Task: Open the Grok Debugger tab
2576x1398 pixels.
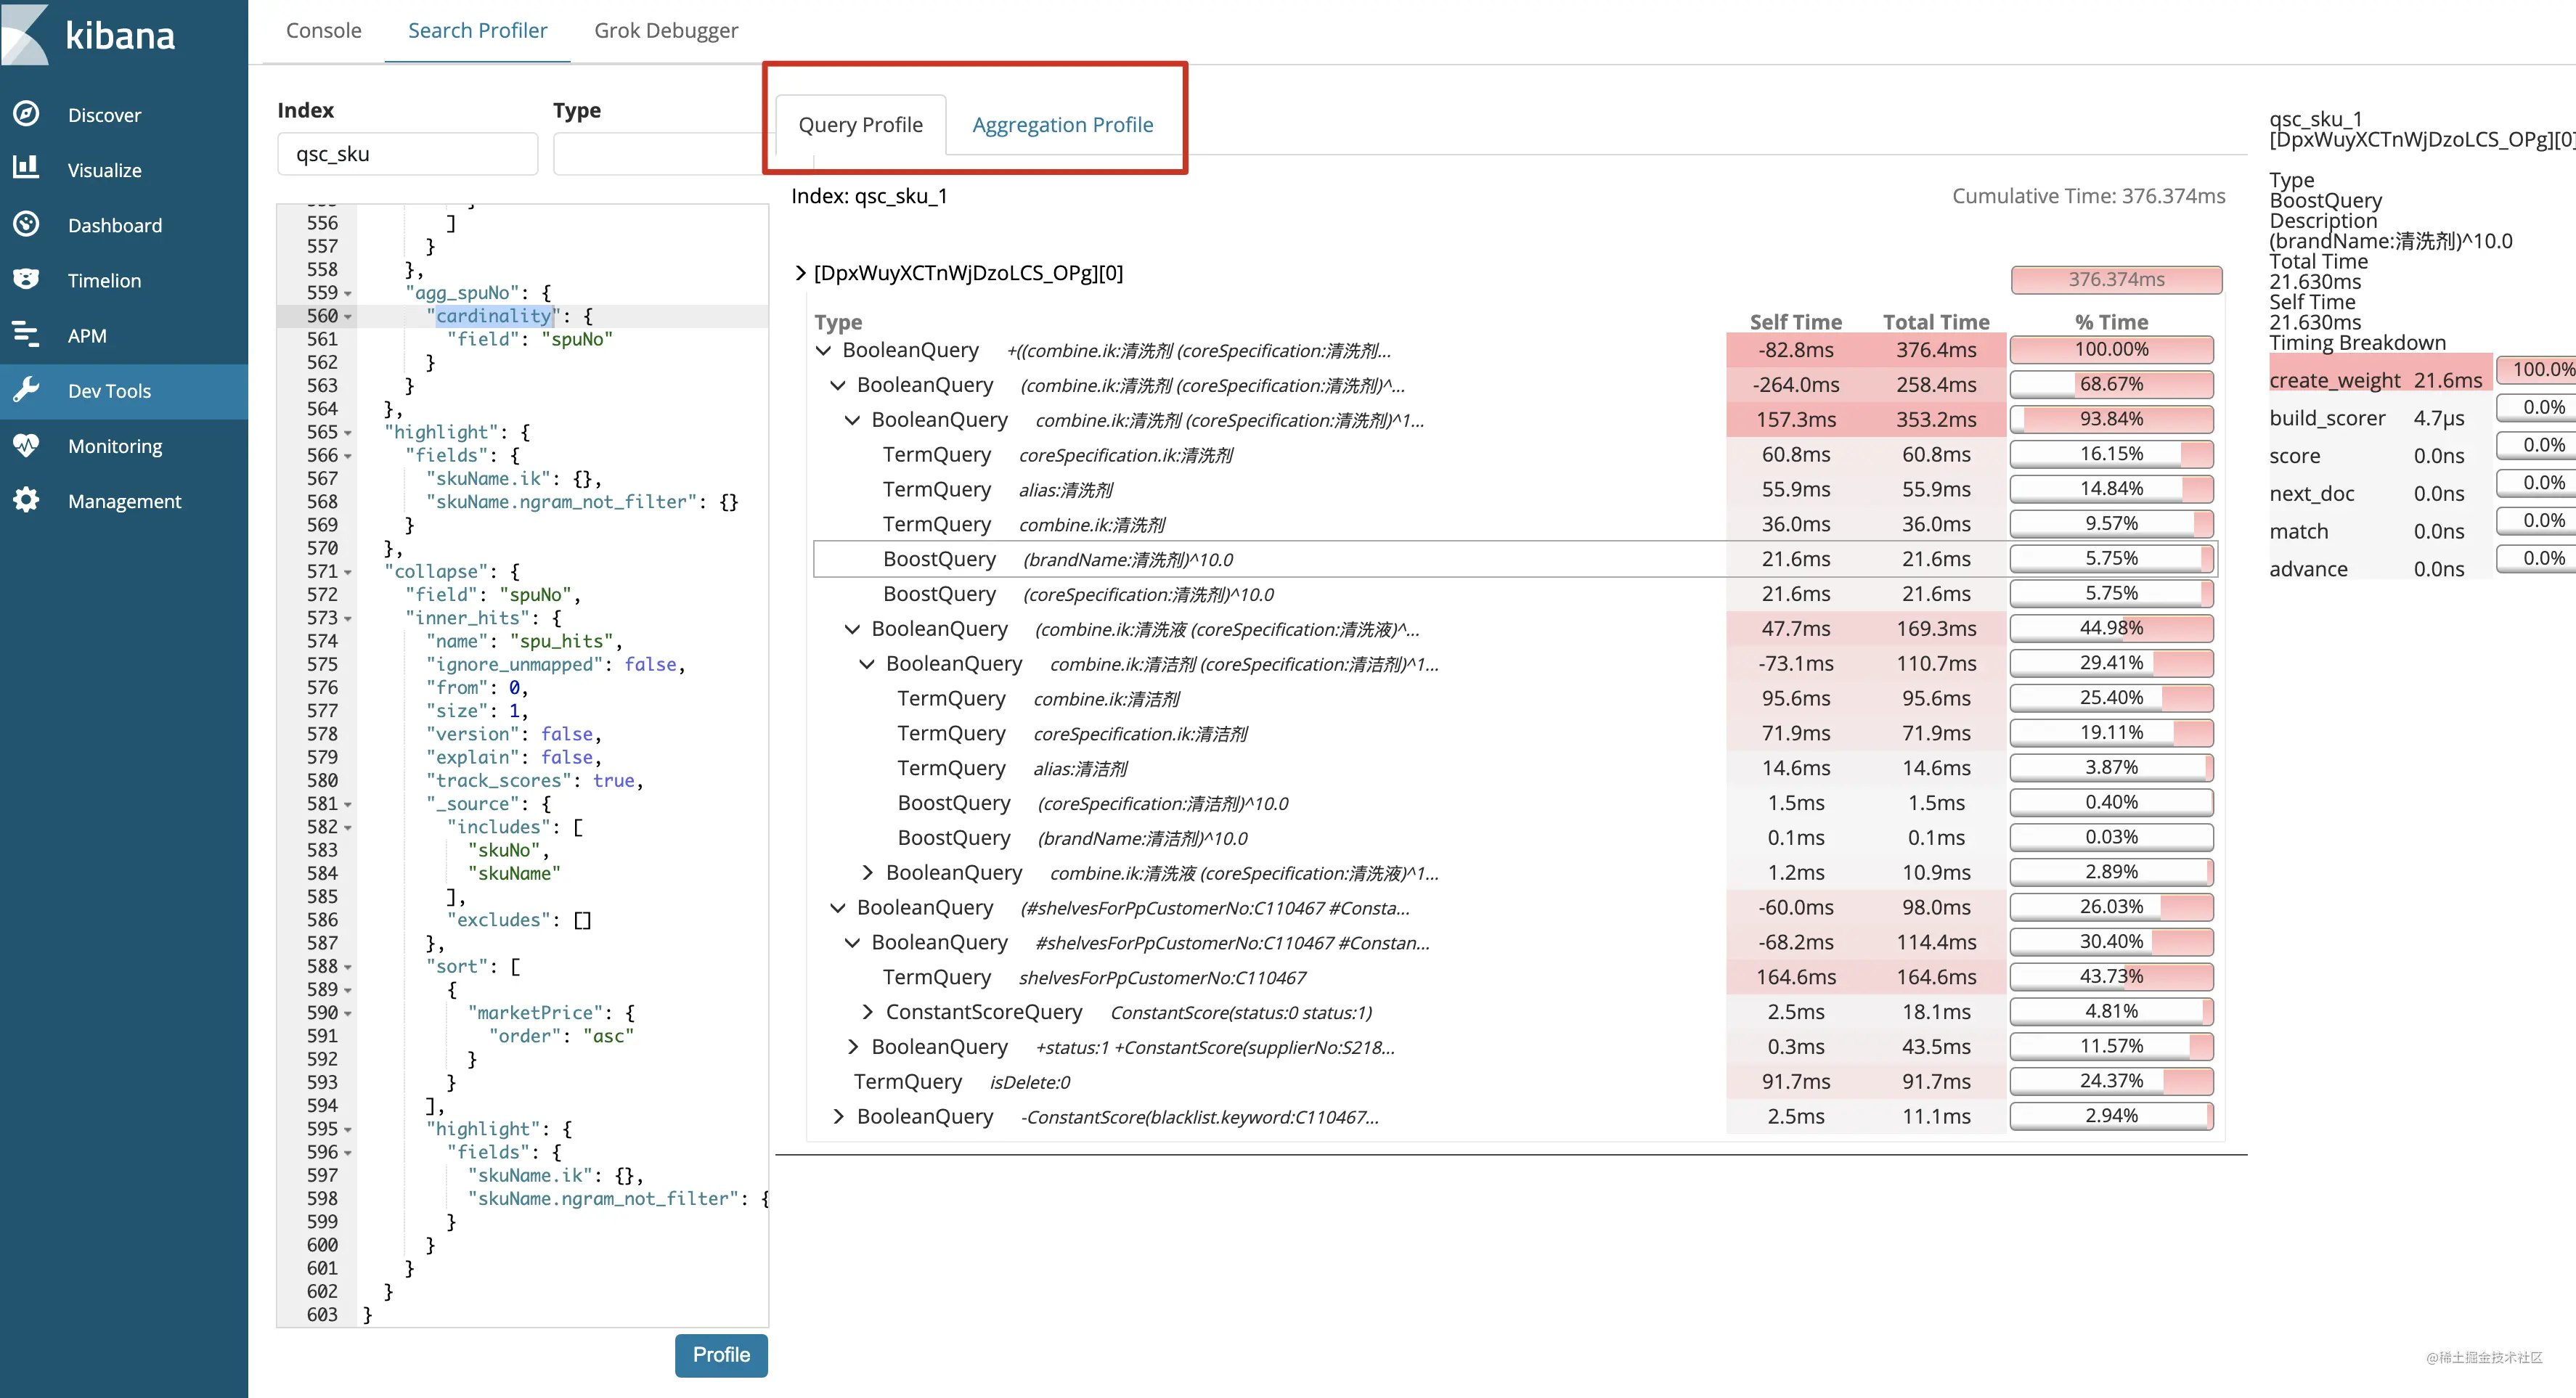Action: point(666,30)
